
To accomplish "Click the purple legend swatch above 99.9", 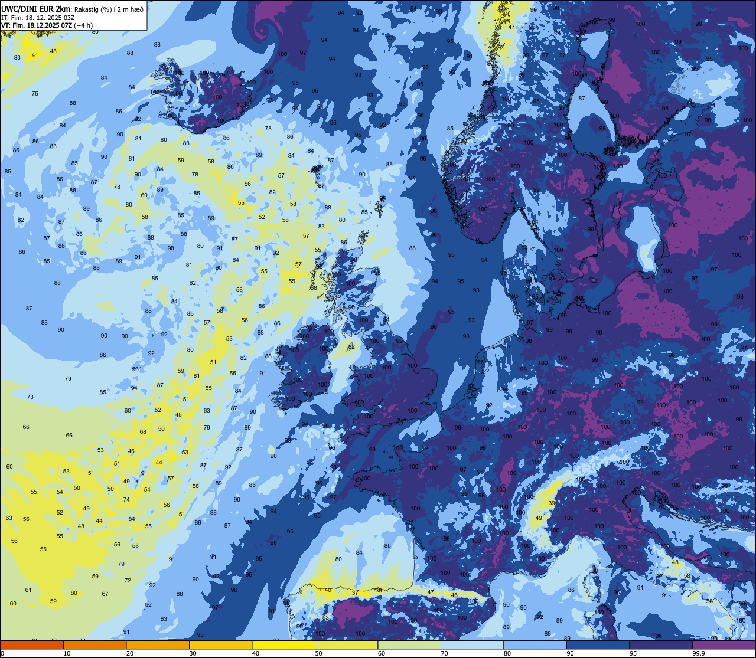I will click(x=724, y=644).
